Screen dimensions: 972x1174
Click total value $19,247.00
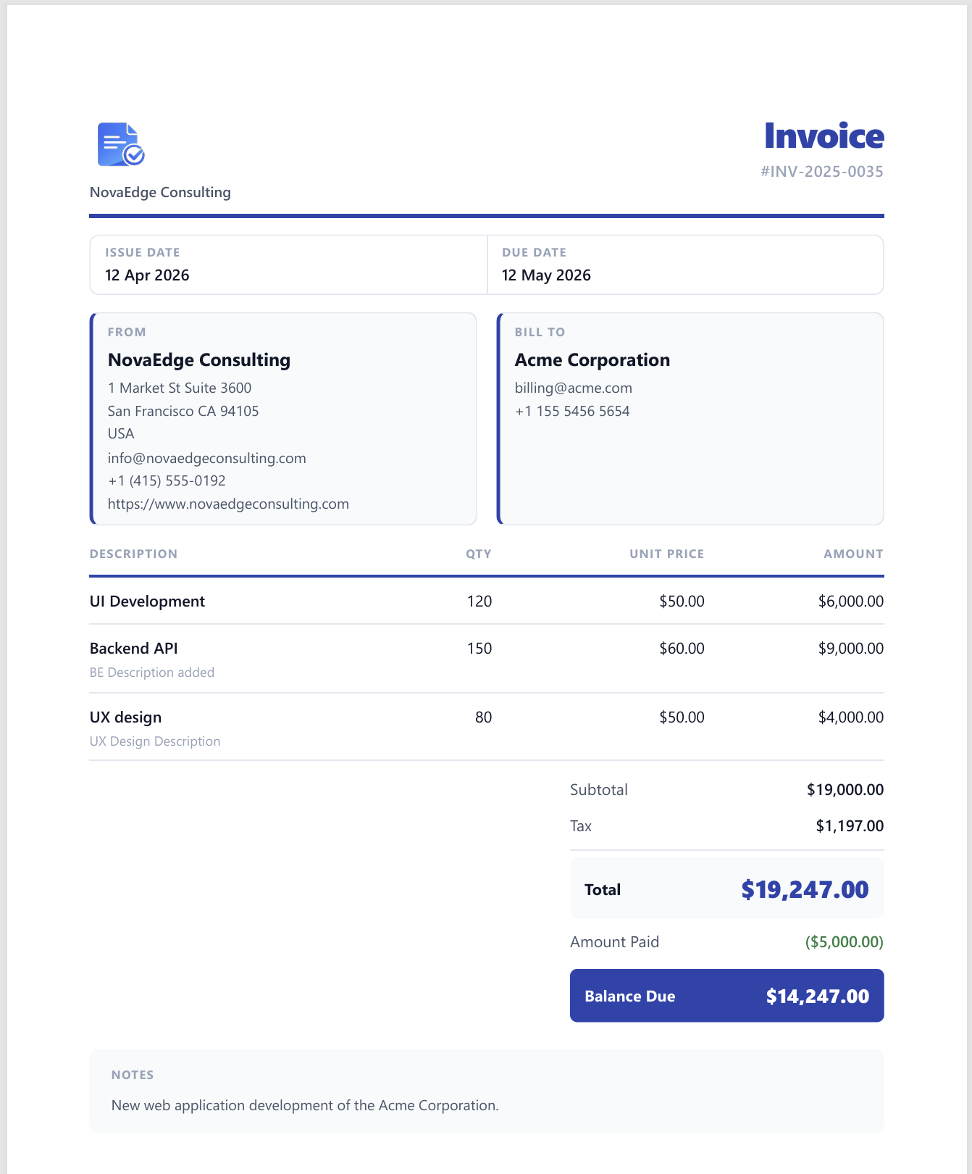pyautogui.click(x=805, y=889)
